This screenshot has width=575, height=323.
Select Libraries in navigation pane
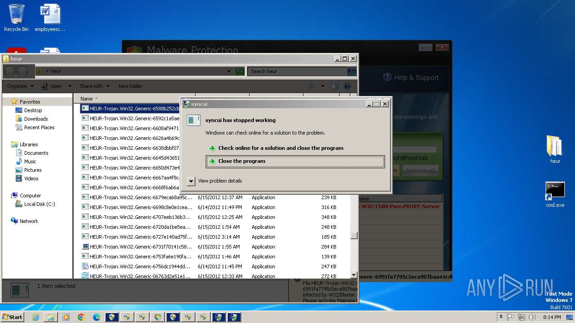(x=29, y=144)
